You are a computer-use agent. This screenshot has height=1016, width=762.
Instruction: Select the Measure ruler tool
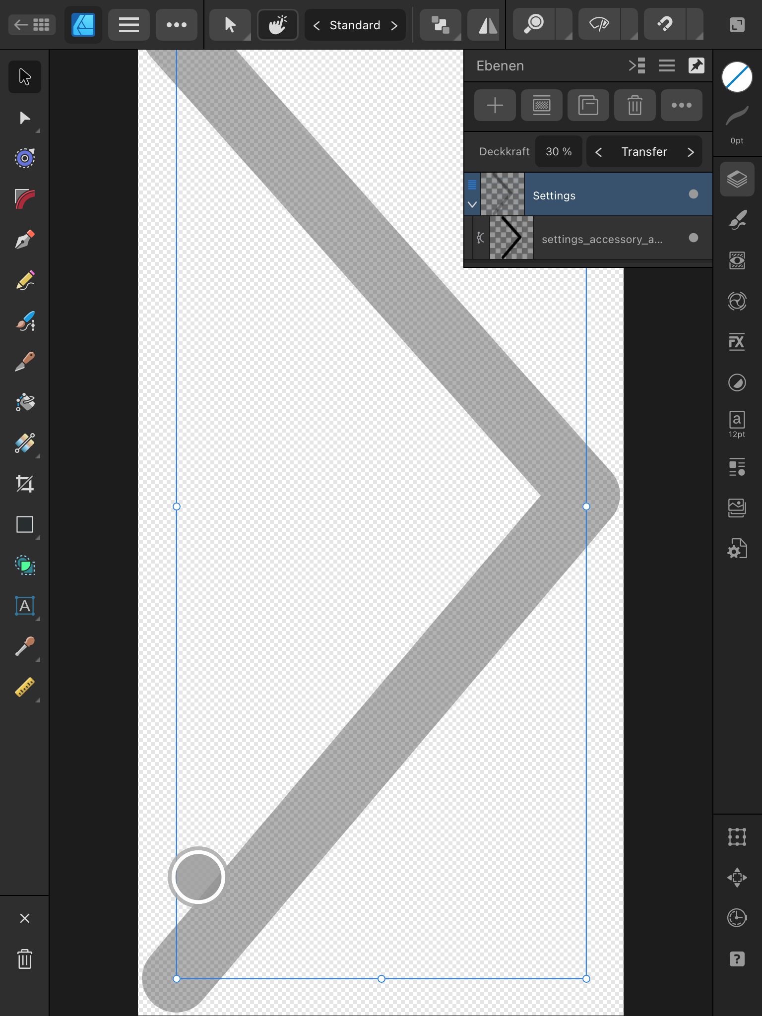pyautogui.click(x=25, y=687)
